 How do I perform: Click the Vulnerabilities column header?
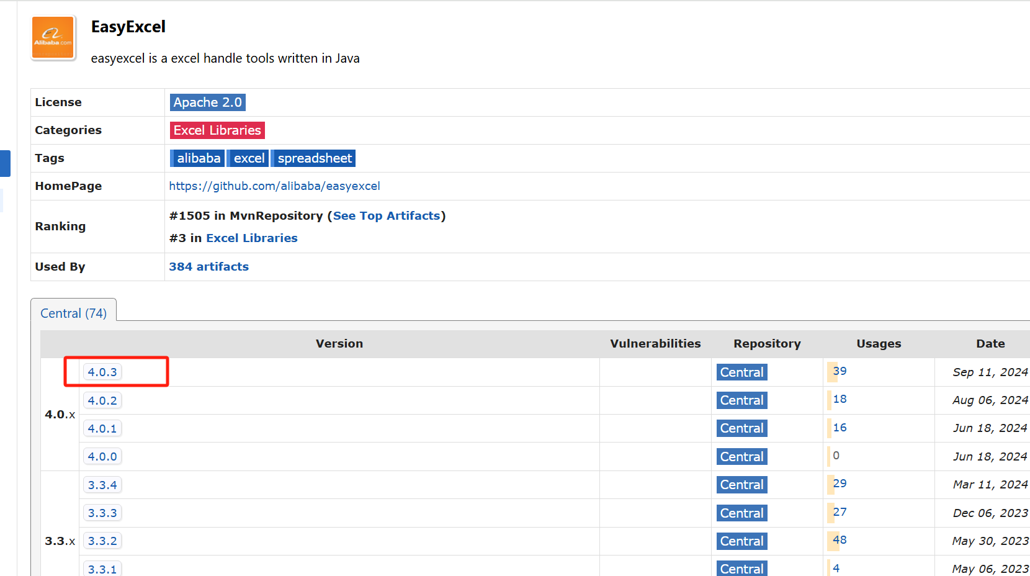tap(655, 344)
